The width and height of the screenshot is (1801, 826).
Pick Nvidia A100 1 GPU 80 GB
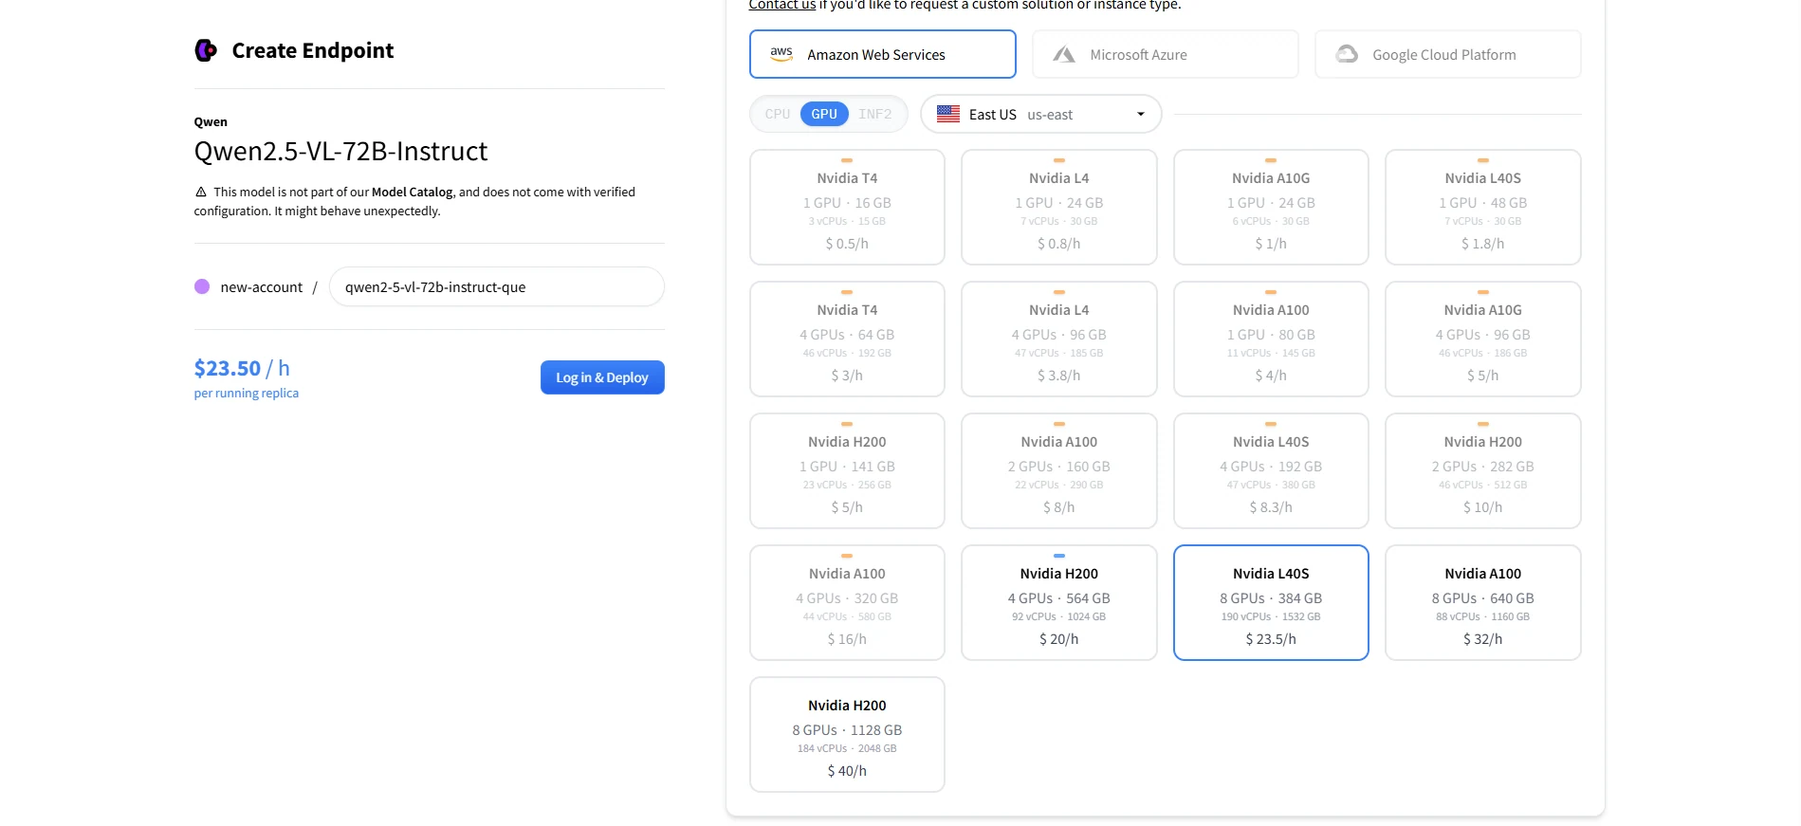click(1271, 339)
